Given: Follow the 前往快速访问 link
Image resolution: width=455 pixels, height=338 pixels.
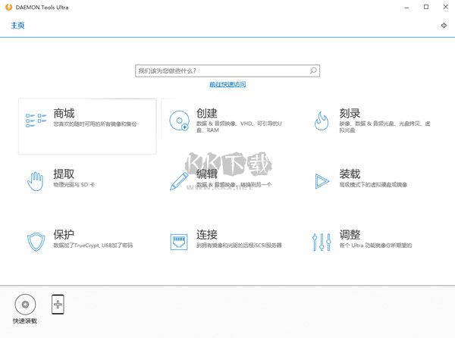Looking at the screenshot, I should click(227, 84).
